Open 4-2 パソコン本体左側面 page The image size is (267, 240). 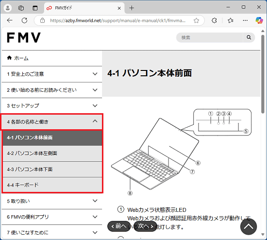point(52,154)
